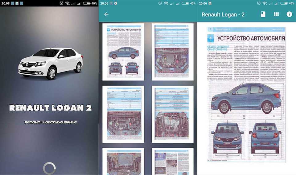Tap the rear-view car diagram on page
This screenshot has height=175, width=296.
pyautogui.click(x=265, y=138)
